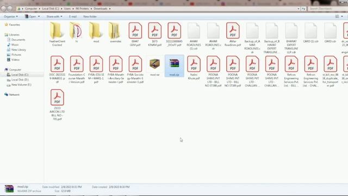Select FYBA-Marathi-Ancillary-Semester-I.pdf

pos(116,69)
